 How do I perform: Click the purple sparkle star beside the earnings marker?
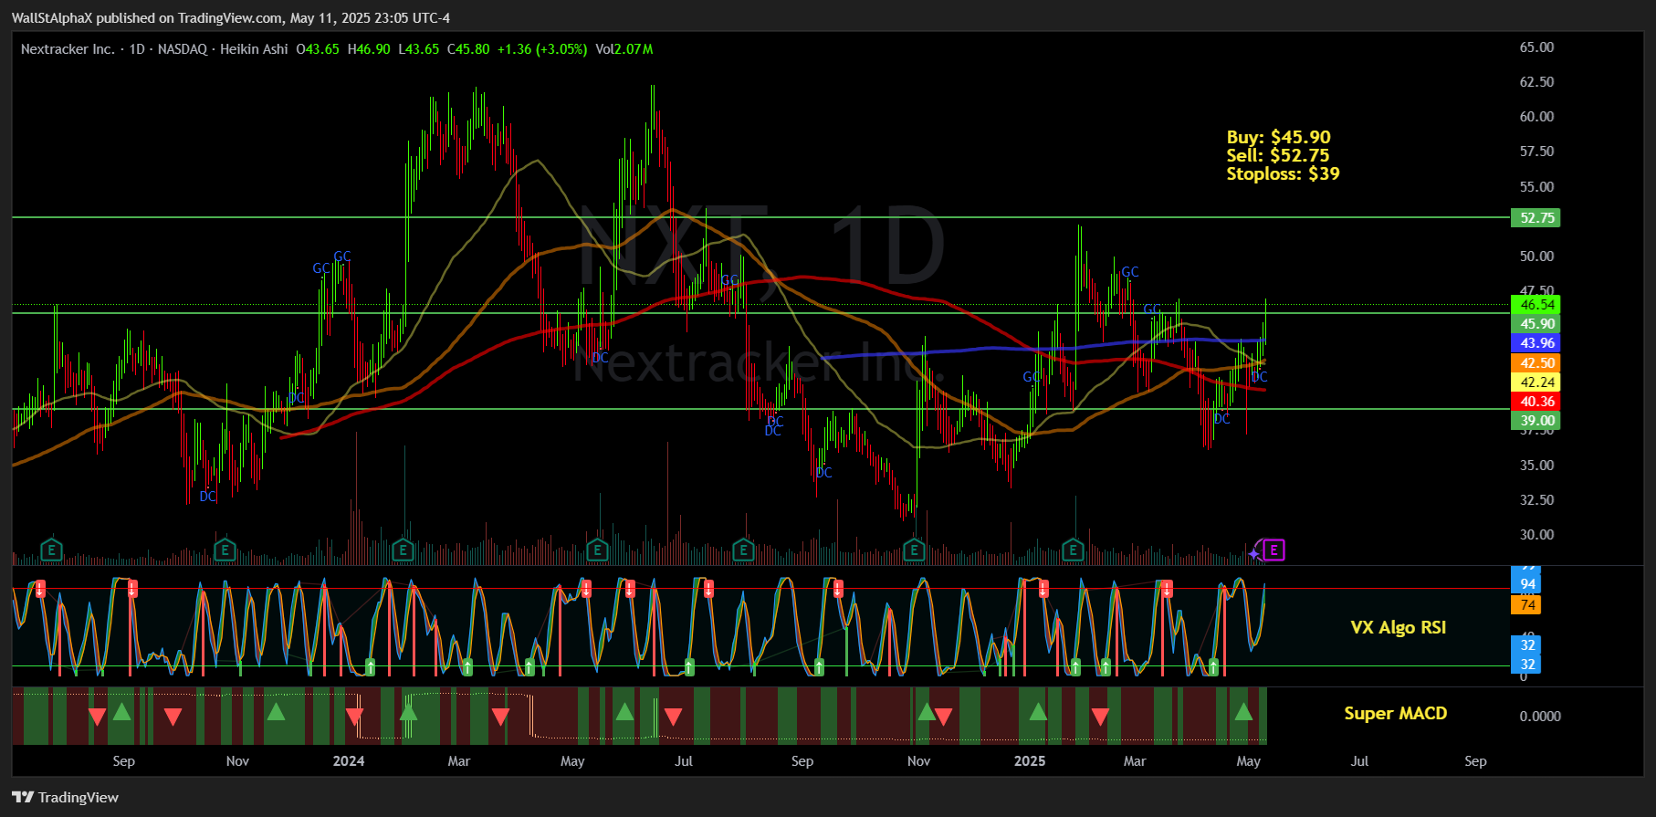point(1254,553)
